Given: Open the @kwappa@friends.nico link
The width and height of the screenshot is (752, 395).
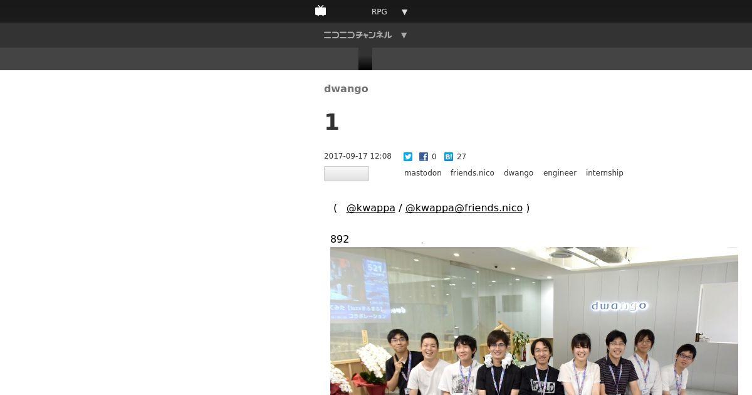Looking at the screenshot, I should pyautogui.click(x=464, y=208).
